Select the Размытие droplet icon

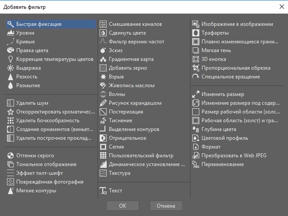tap(11, 85)
